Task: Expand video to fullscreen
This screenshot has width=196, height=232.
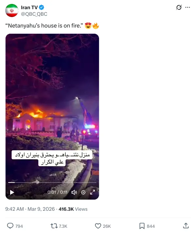Action: [92, 192]
